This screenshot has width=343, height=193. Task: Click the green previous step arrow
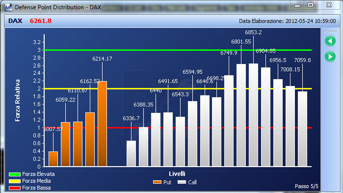pyautogui.click(x=330, y=41)
